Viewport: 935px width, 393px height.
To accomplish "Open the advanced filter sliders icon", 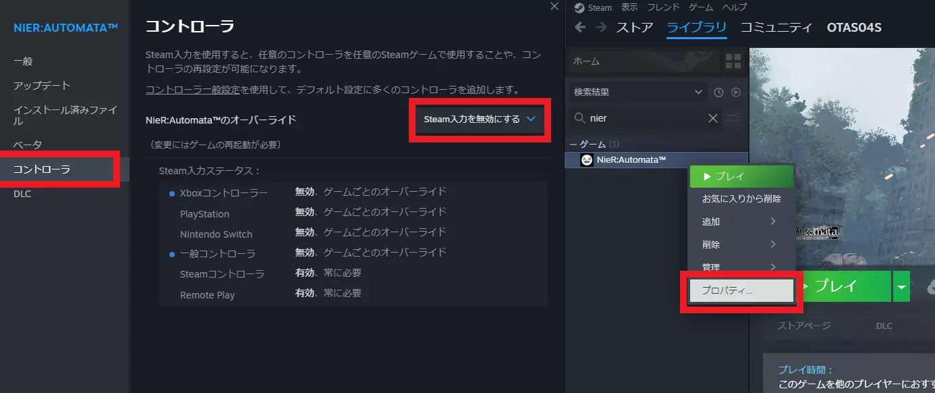I will (733, 118).
